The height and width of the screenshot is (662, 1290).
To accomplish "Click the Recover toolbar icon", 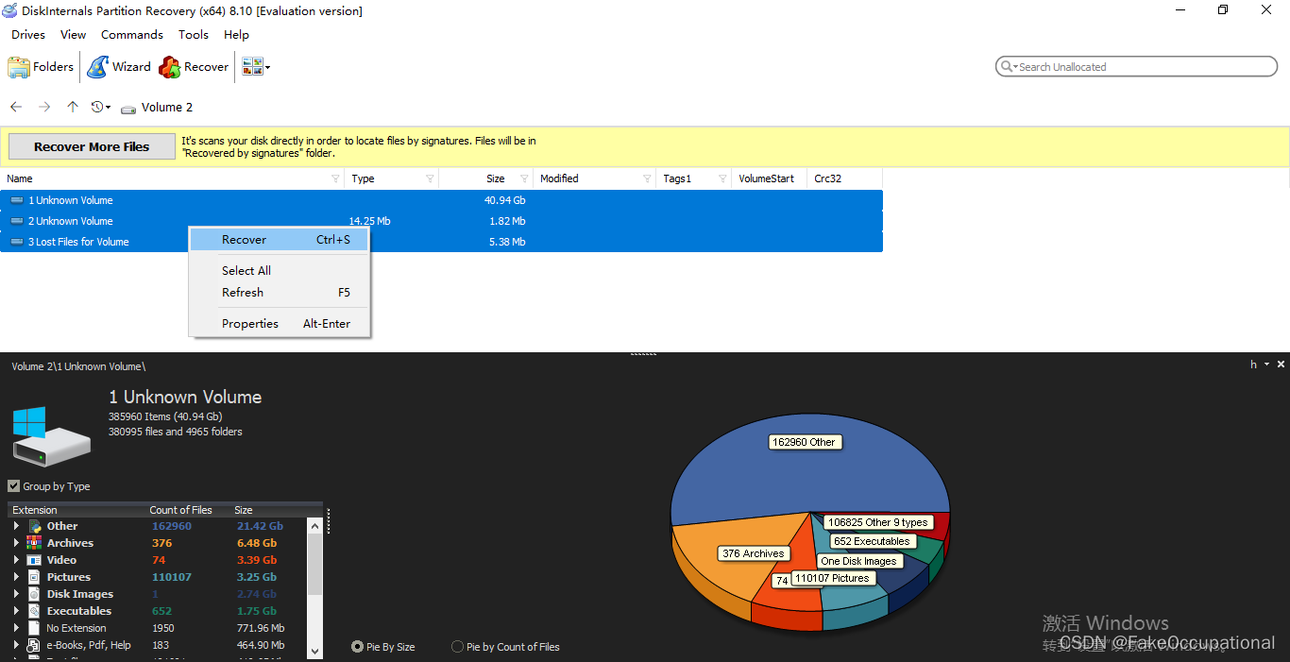I will tap(170, 67).
